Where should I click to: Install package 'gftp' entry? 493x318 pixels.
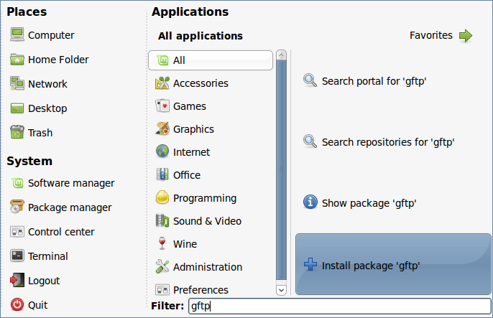[393, 264]
